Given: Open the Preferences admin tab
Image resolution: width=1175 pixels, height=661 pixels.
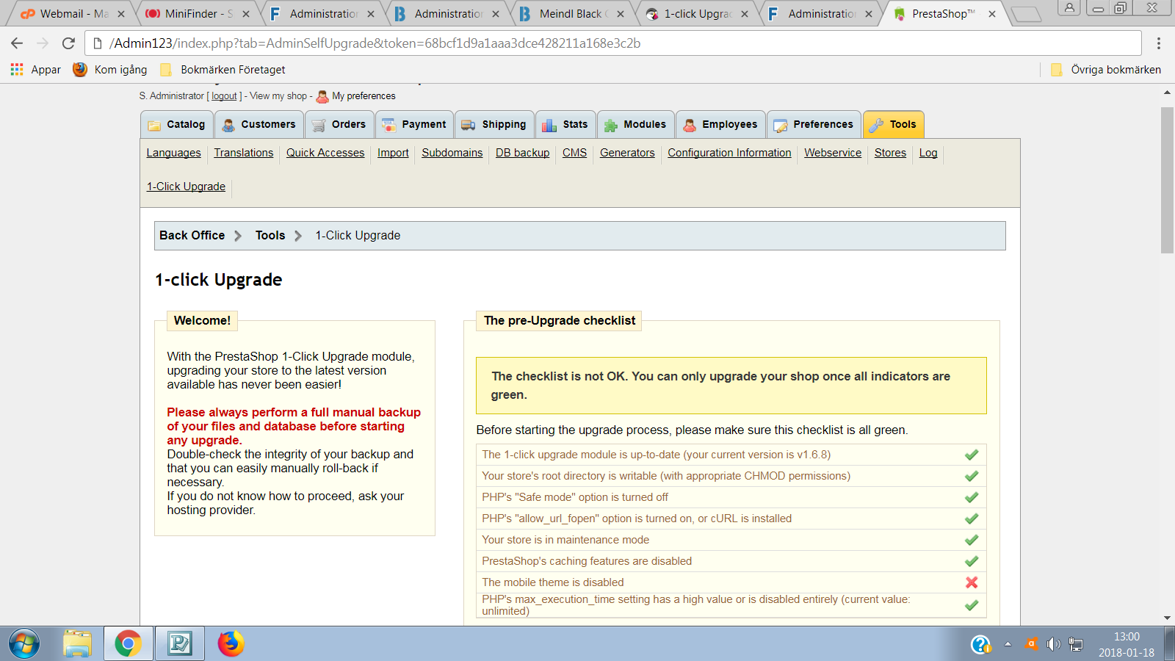Looking at the screenshot, I should pyautogui.click(x=814, y=125).
